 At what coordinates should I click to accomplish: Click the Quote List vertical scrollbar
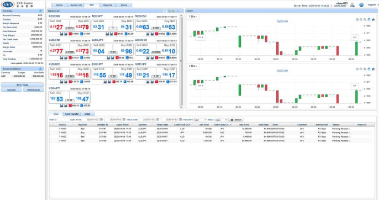click(x=181, y=60)
